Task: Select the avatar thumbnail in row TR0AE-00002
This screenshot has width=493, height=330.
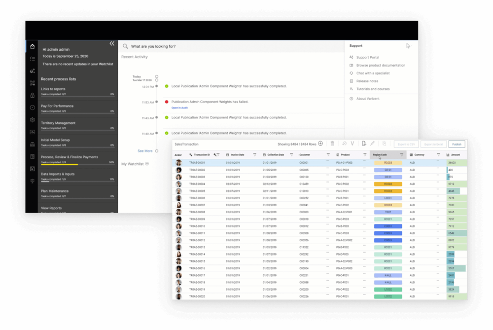Action: point(178,170)
